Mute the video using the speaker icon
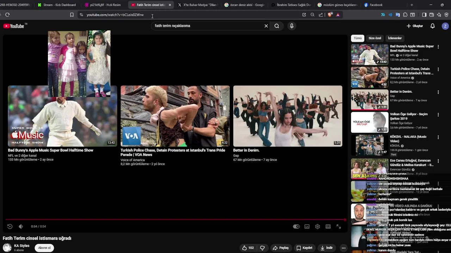Viewport: 451px width, 253px height. [x=21, y=227]
